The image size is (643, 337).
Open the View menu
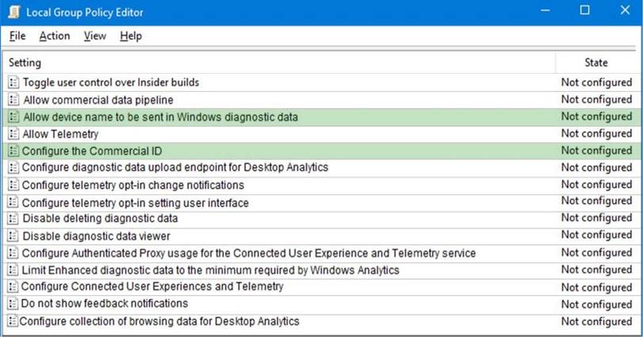click(x=95, y=36)
